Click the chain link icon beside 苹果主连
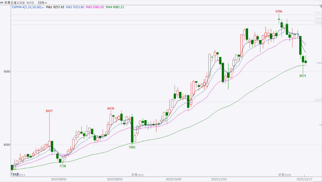Image resolution: width=322 pixels, height=182 pixels. [2, 3]
